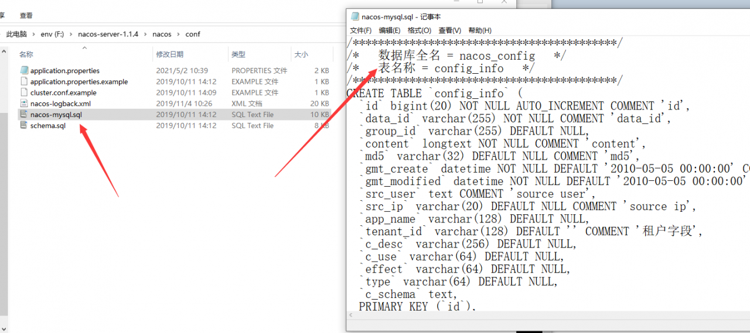
Task: Click the type label PROPERTIES 文件
Action: click(x=259, y=71)
